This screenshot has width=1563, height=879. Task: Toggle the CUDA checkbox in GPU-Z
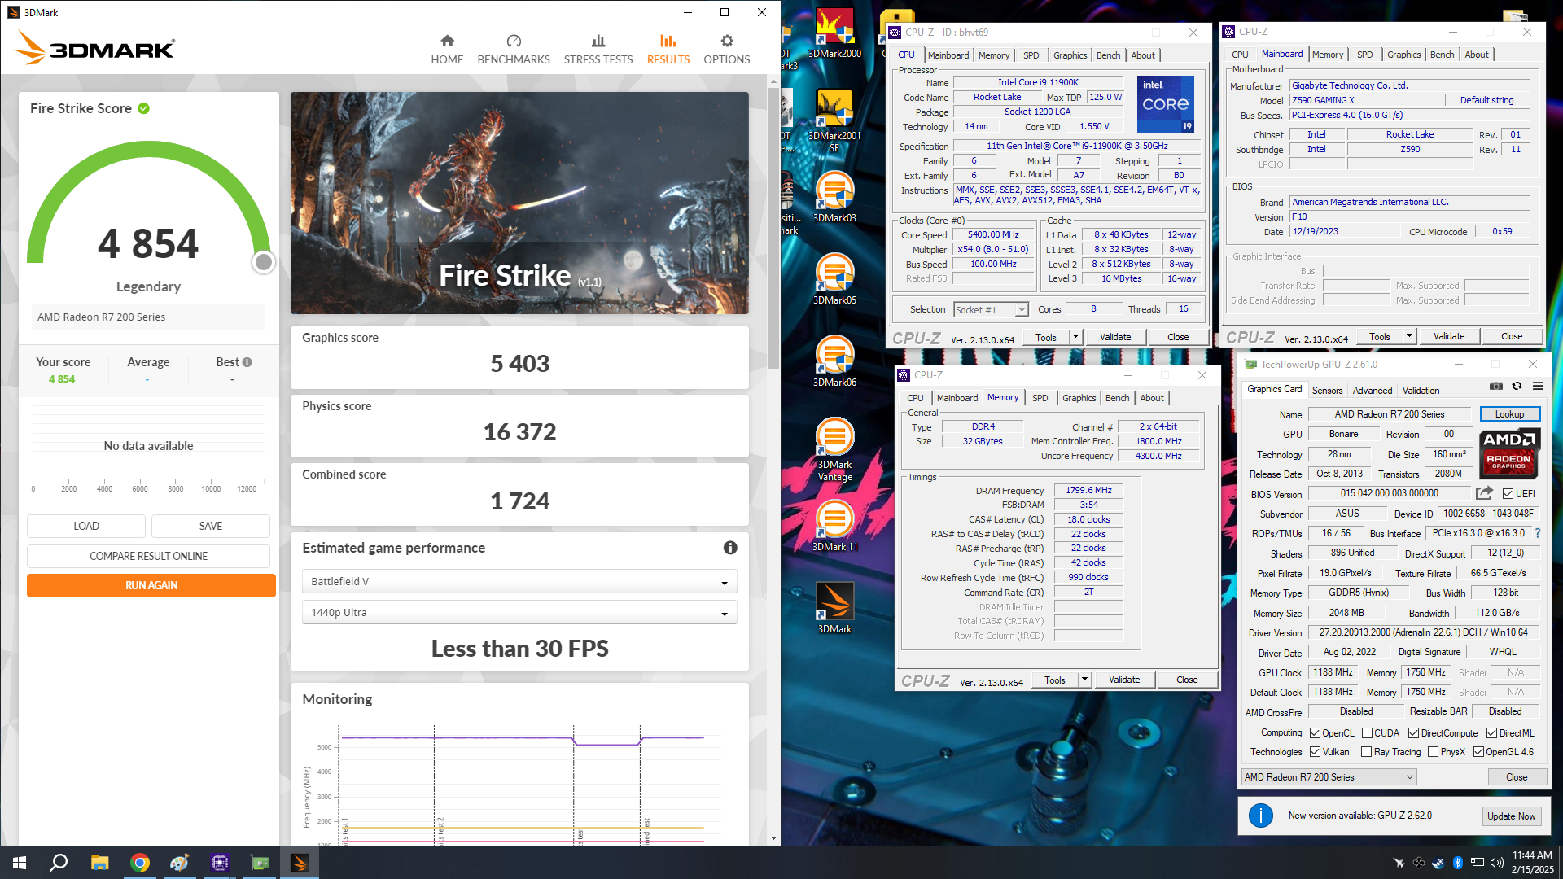click(1368, 733)
